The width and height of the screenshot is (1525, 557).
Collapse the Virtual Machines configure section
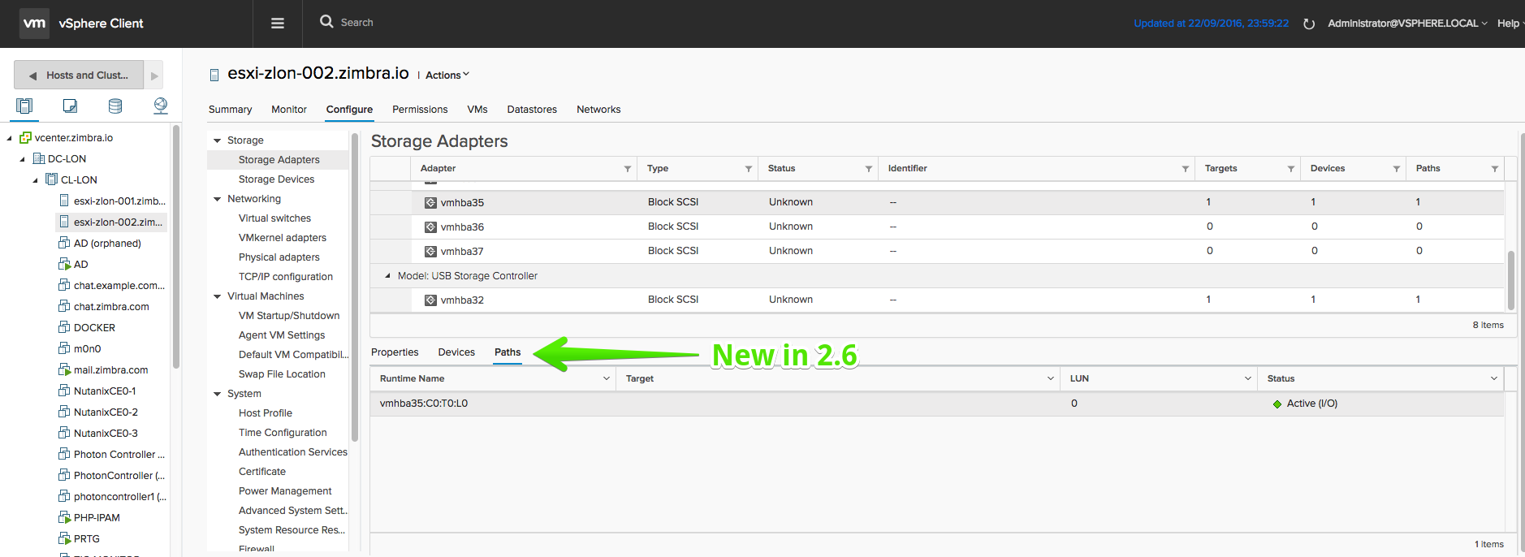point(218,296)
